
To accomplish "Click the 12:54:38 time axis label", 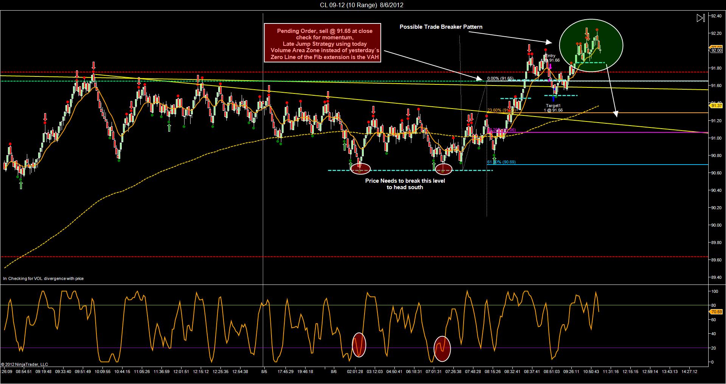I will coord(240,372).
